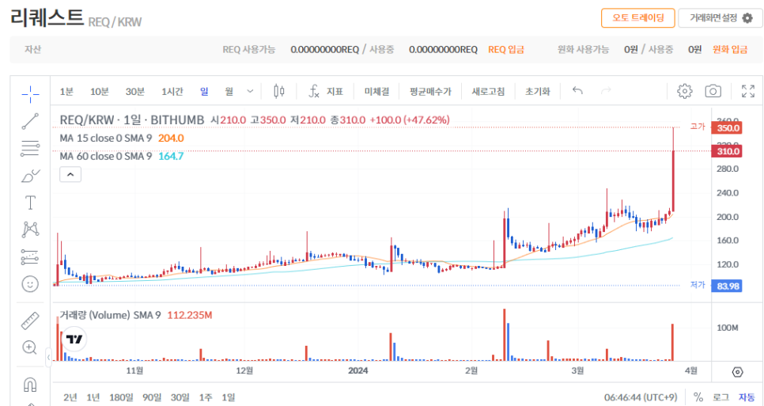Toggle percent scale mode

[x=698, y=397]
